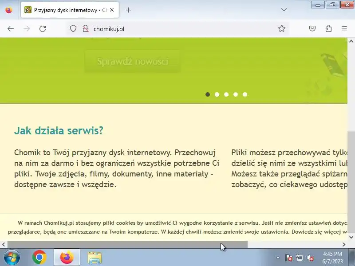This screenshot has width=355, height=266.
Task: Close the Przyjazny dysk internetowy tab
Action: pyautogui.click(x=112, y=10)
